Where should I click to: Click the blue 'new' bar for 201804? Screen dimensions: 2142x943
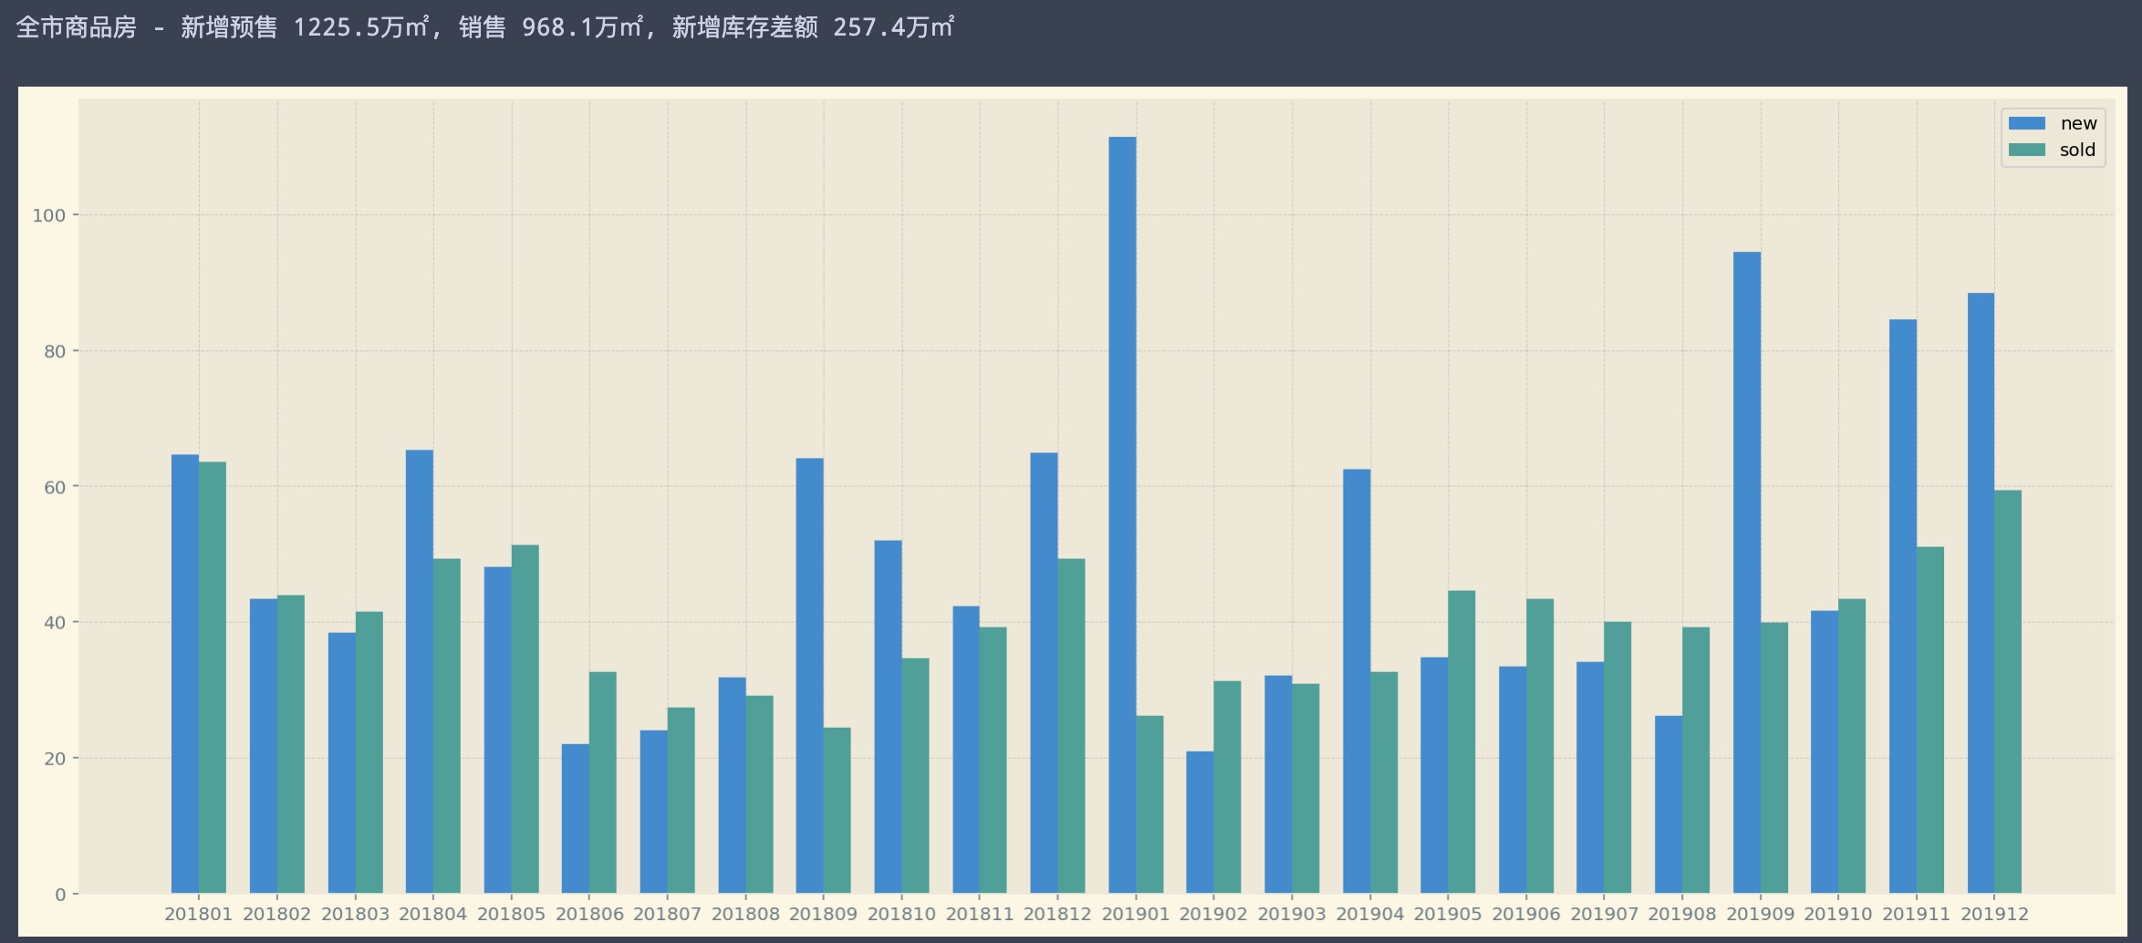click(420, 672)
